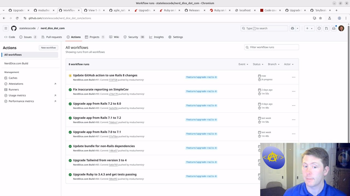Switch to the Releases browser tab
The height and width of the screenshot is (196, 350).
194,10
